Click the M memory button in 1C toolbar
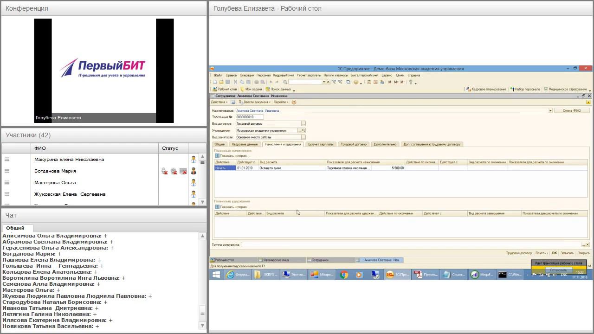 tap(390, 82)
